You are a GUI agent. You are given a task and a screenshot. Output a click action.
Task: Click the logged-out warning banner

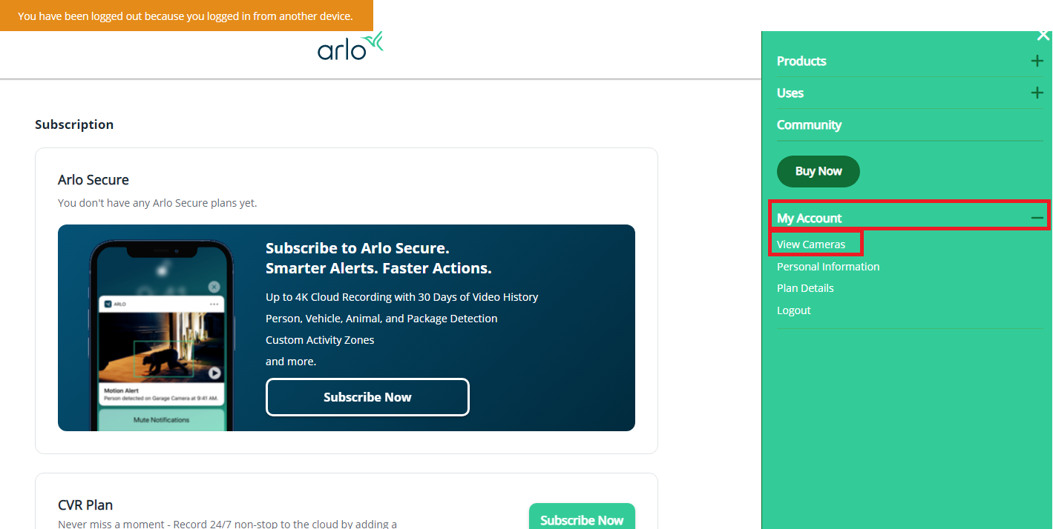coord(186,15)
